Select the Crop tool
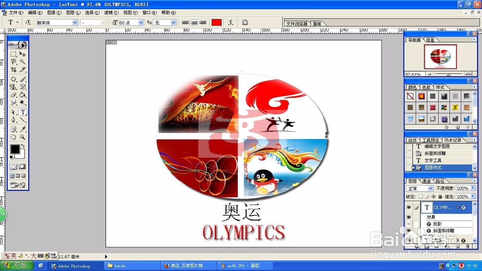This screenshot has height=271, width=482. tap(13, 69)
